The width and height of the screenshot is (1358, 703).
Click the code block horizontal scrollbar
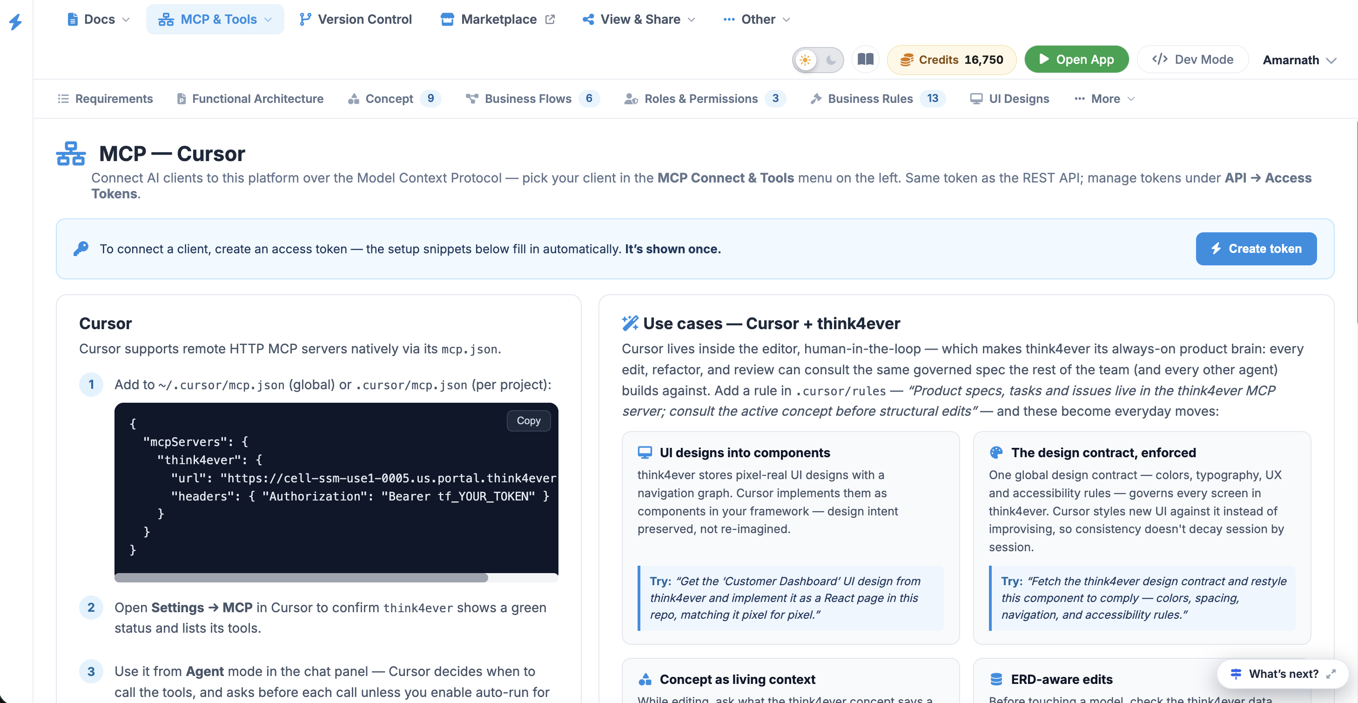click(x=301, y=577)
